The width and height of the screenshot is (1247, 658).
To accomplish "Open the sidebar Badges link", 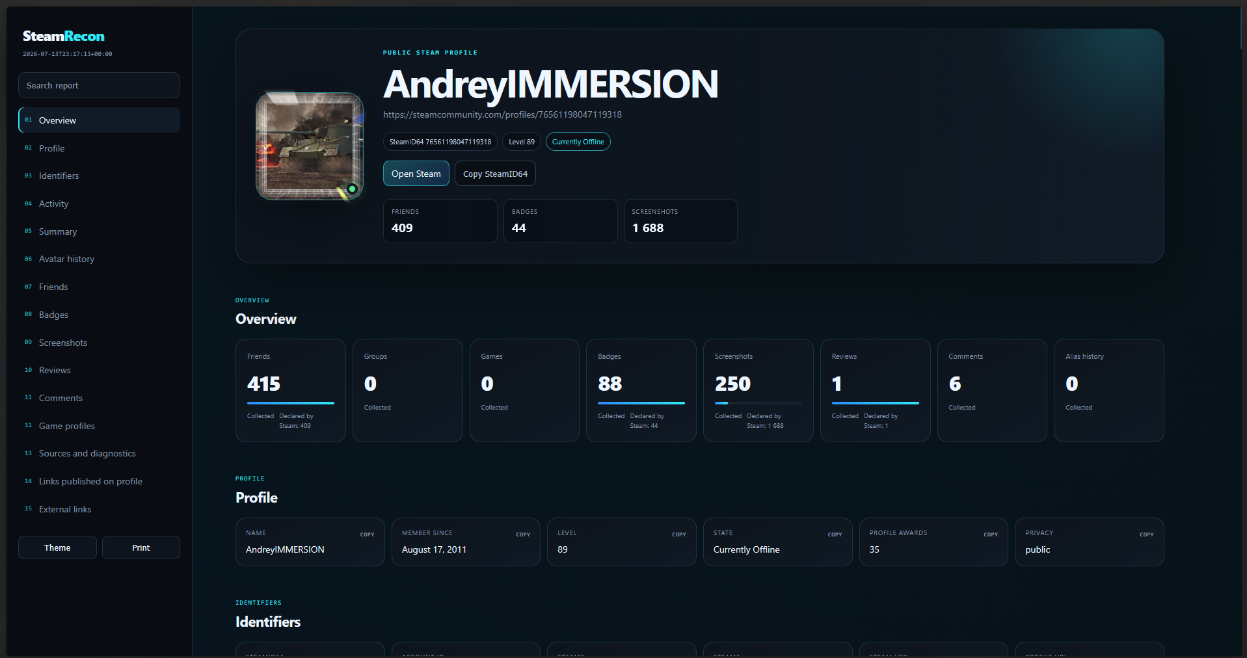I will click(99, 315).
